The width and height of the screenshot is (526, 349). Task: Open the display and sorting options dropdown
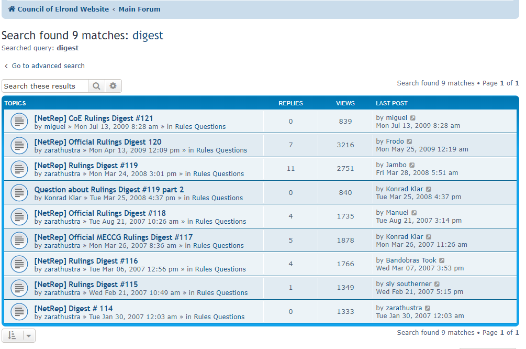tap(29, 336)
